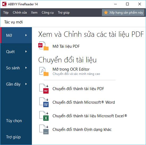Screen dimensions: 146x145
Task: Expand the Gần đây sidebar arrow
Action: (26, 84)
